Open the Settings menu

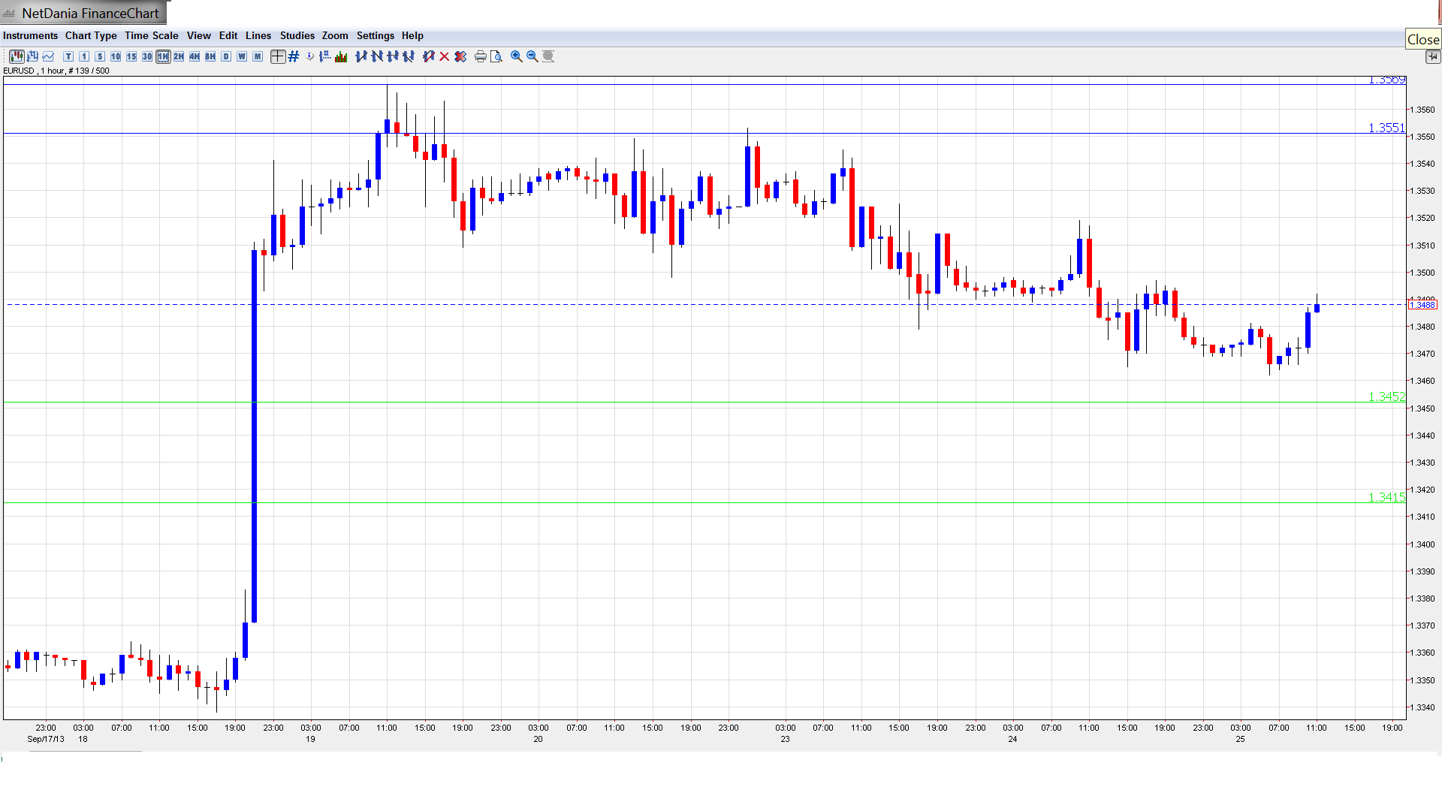pos(375,35)
